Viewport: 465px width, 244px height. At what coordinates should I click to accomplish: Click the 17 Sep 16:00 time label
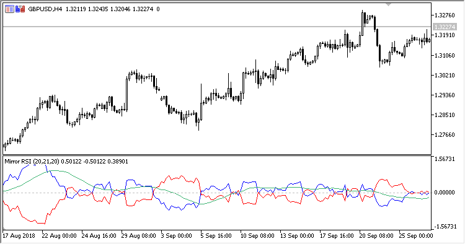pyautogui.click(x=337, y=236)
